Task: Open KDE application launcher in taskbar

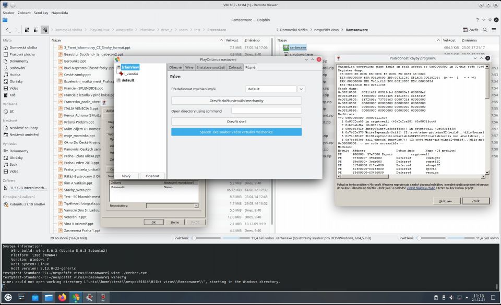Action: (x=8, y=298)
